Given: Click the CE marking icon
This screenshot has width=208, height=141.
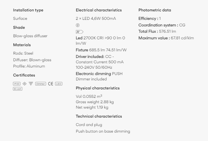Looking at the screenshot, I should [51, 84].
